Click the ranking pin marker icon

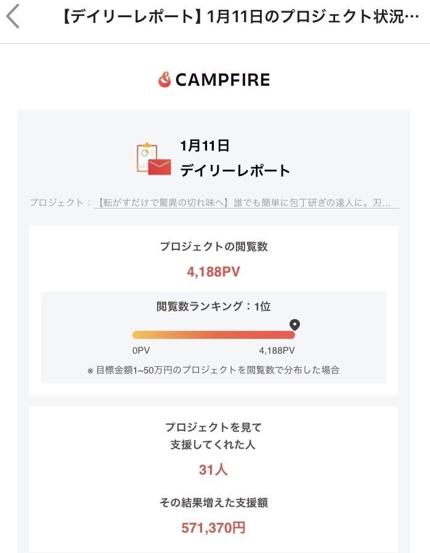pyautogui.click(x=294, y=325)
